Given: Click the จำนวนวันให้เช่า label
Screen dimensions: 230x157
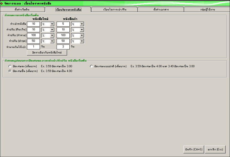Looking at the screenshot, I should (x=16, y=47).
